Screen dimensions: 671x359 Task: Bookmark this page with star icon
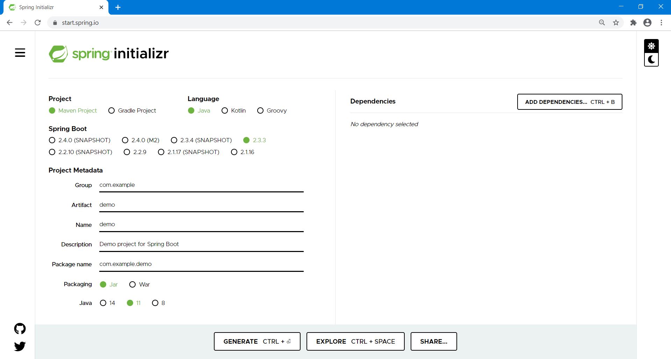point(616,23)
